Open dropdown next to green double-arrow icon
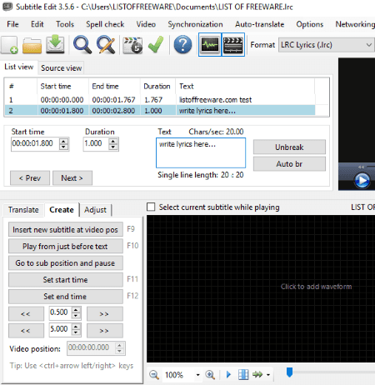Screen dimensions: 375x385 [268, 375]
